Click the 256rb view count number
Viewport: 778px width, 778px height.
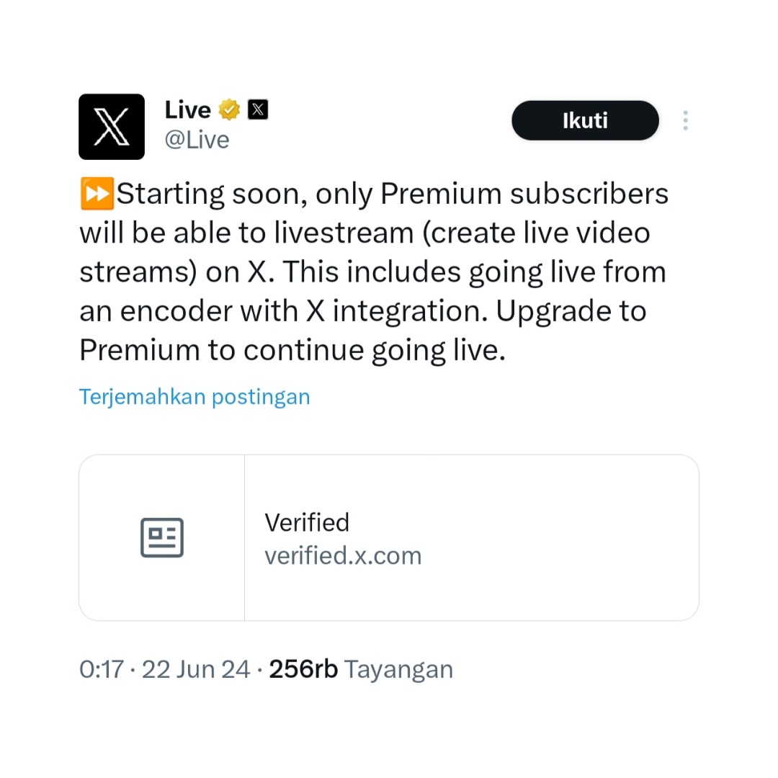click(303, 669)
